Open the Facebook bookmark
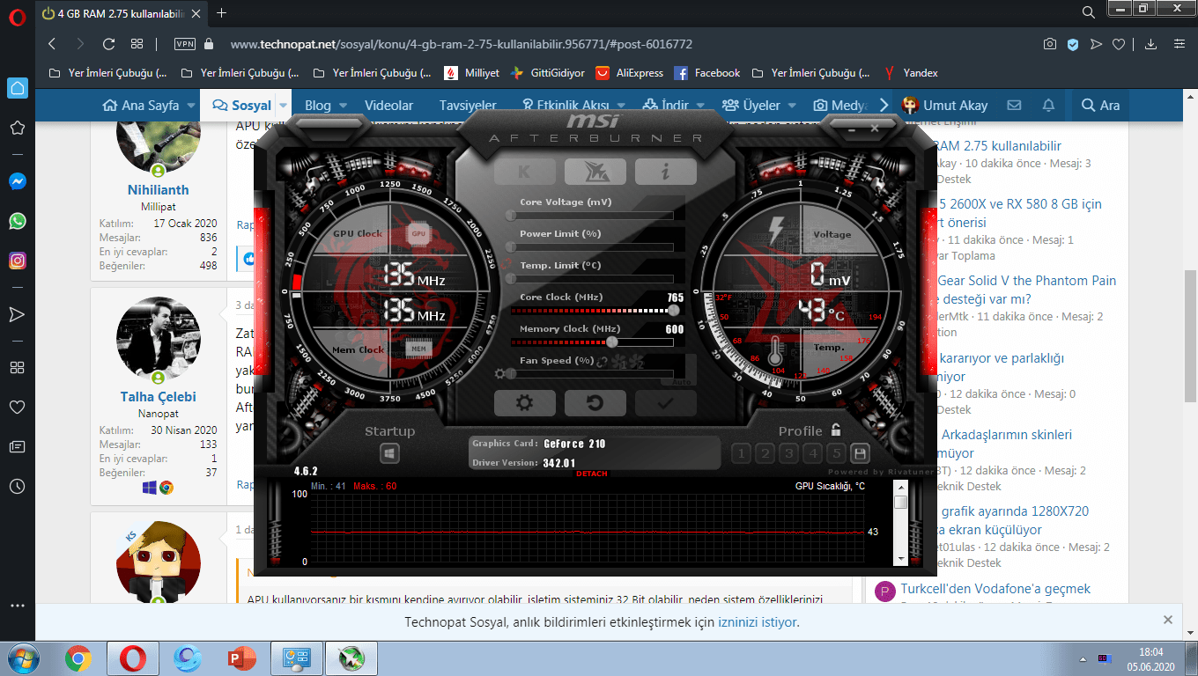This screenshot has width=1198, height=676. (x=707, y=73)
